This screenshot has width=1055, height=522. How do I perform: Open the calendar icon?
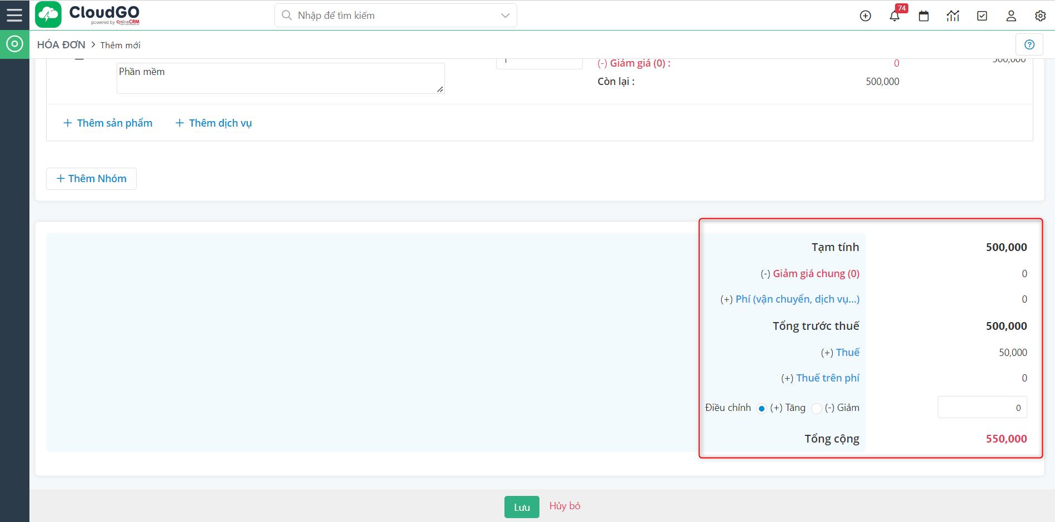pyautogui.click(x=923, y=17)
